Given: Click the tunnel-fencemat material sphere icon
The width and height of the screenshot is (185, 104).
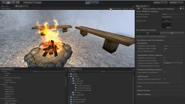Looking at the screenshot, I should [x=76, y=88].
